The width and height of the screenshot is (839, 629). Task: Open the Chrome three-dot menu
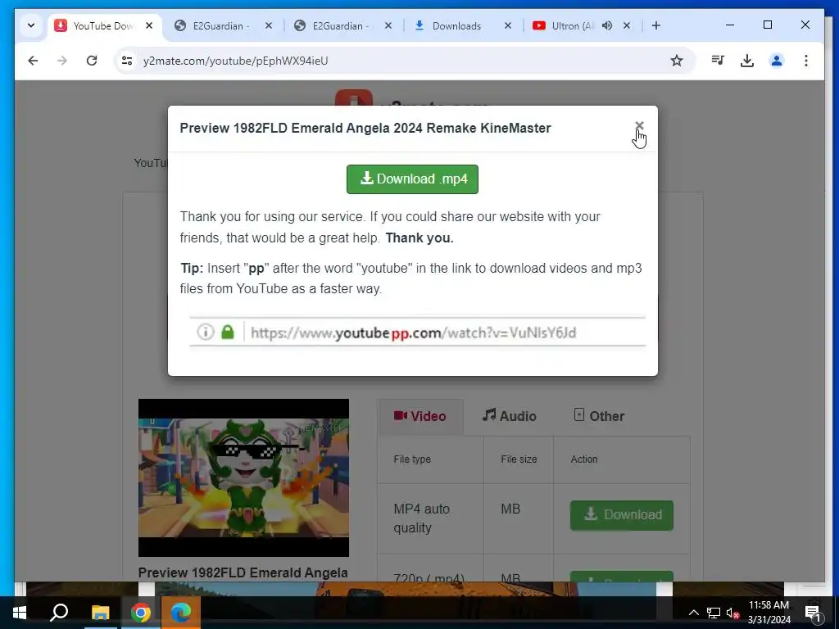point(806,61)
